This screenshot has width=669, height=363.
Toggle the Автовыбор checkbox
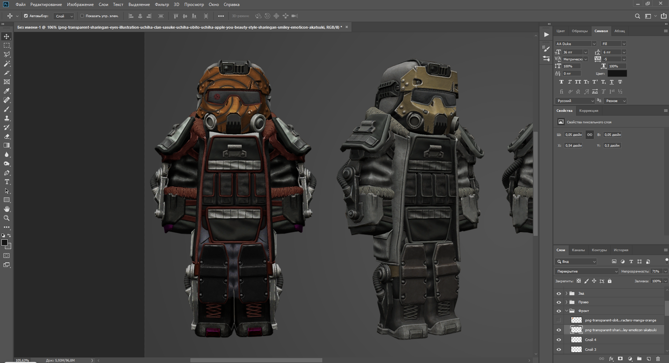tap(26, 16)
